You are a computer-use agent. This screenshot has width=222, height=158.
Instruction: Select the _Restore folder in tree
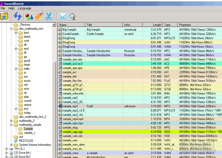pyautogui.click(x=24, y=25)
